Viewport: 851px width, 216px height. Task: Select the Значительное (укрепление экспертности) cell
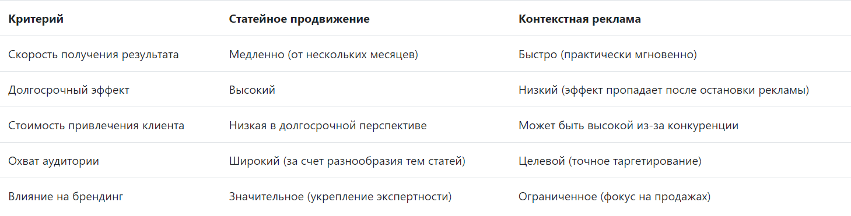pos(341,197)
